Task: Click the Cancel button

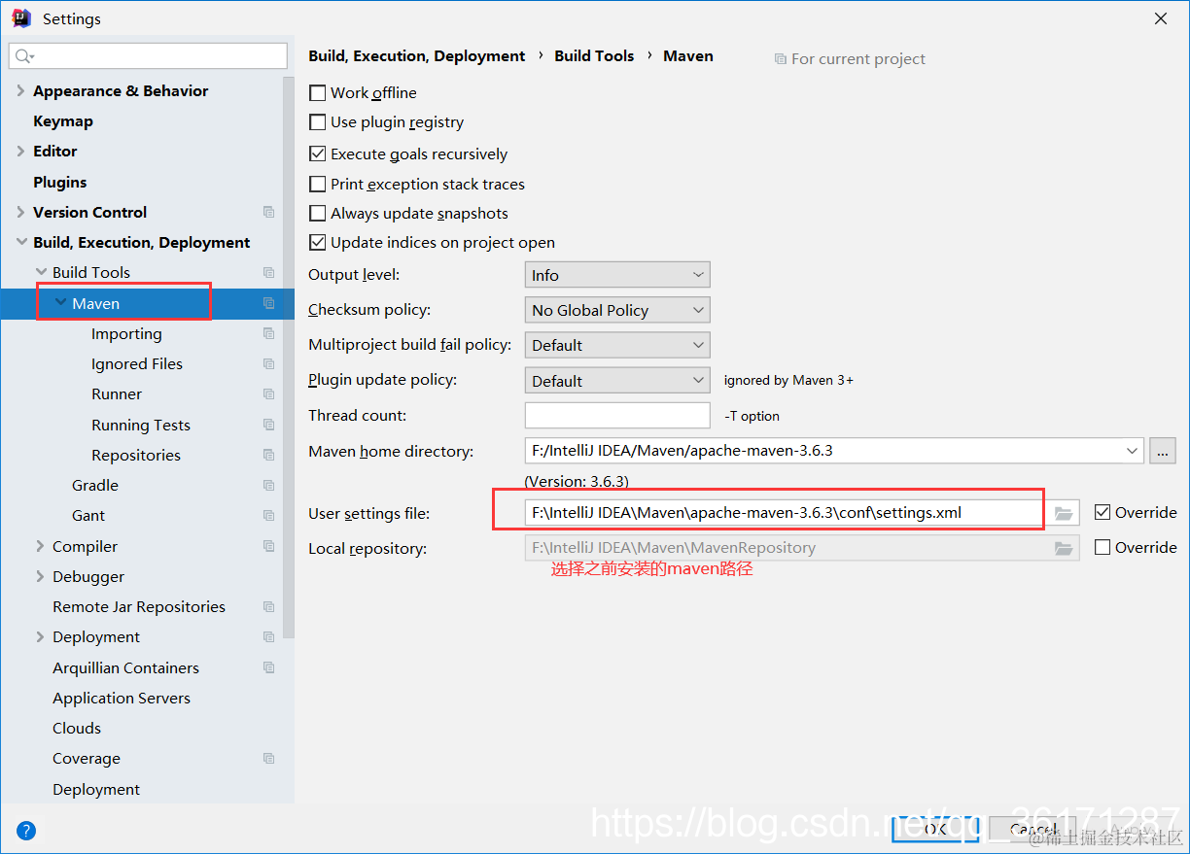Action: click(x=1032, y=829)
